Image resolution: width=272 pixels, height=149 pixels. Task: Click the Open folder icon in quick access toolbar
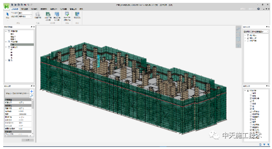click(15, 5)
